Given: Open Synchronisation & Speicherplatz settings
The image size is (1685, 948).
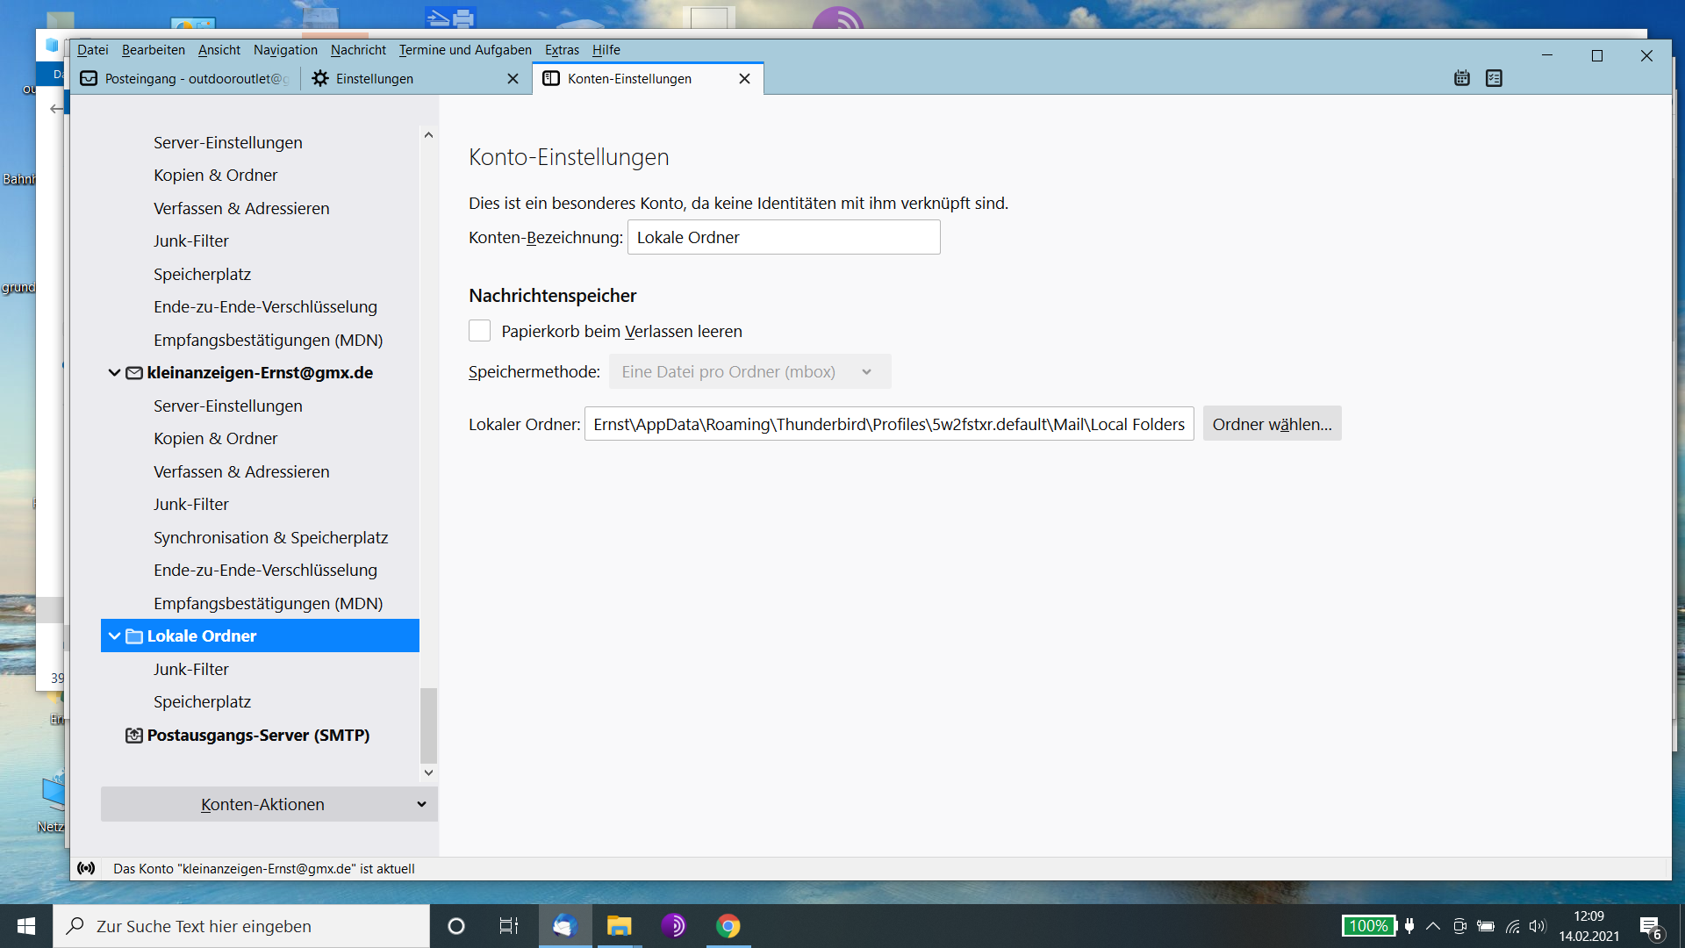Looking at the screenshot, I should (270, 537).
